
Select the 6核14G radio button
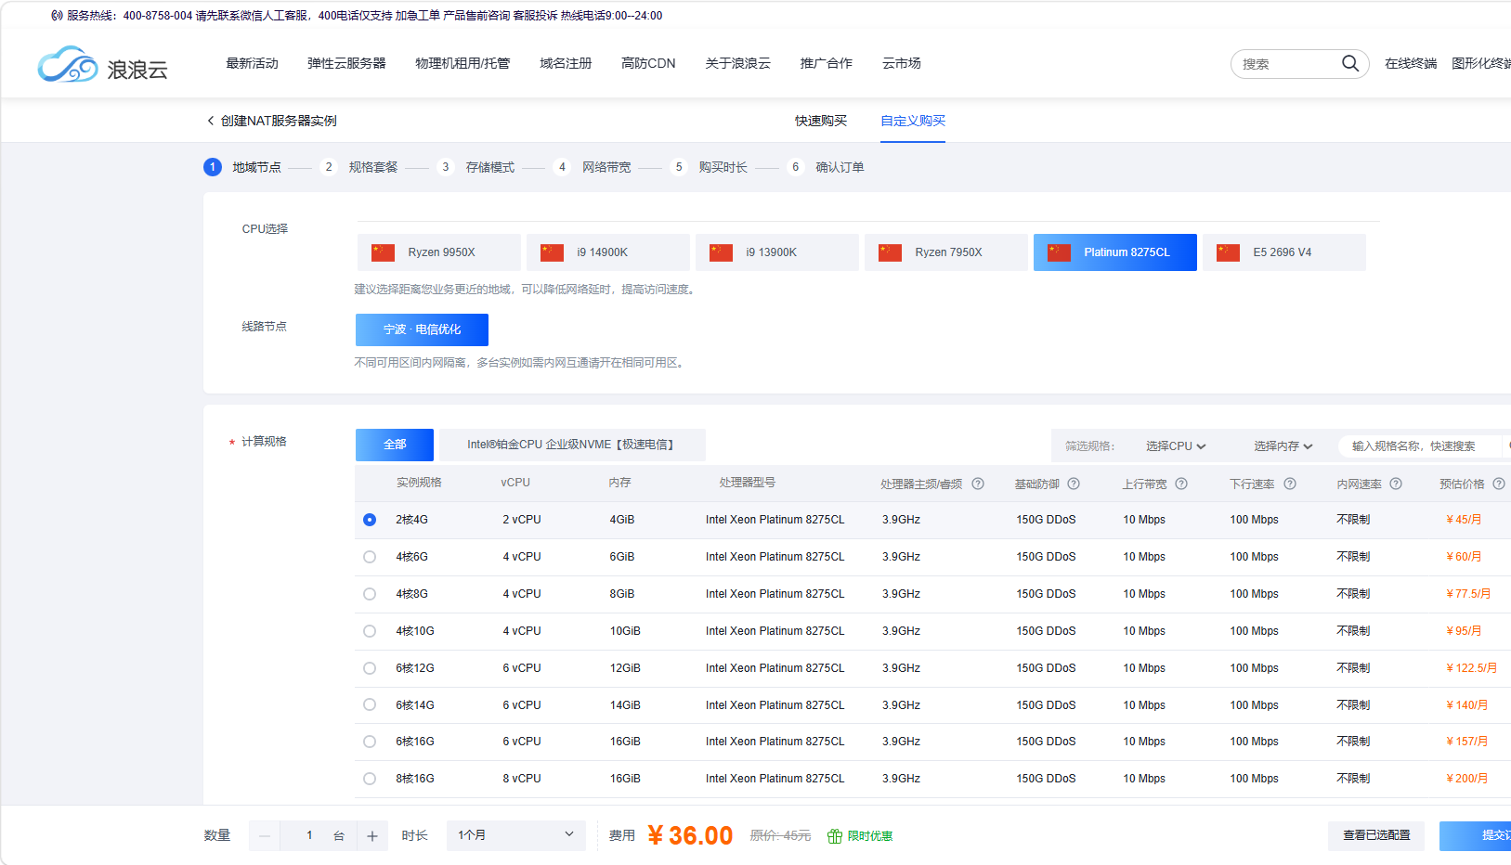(x=370, y=705)
